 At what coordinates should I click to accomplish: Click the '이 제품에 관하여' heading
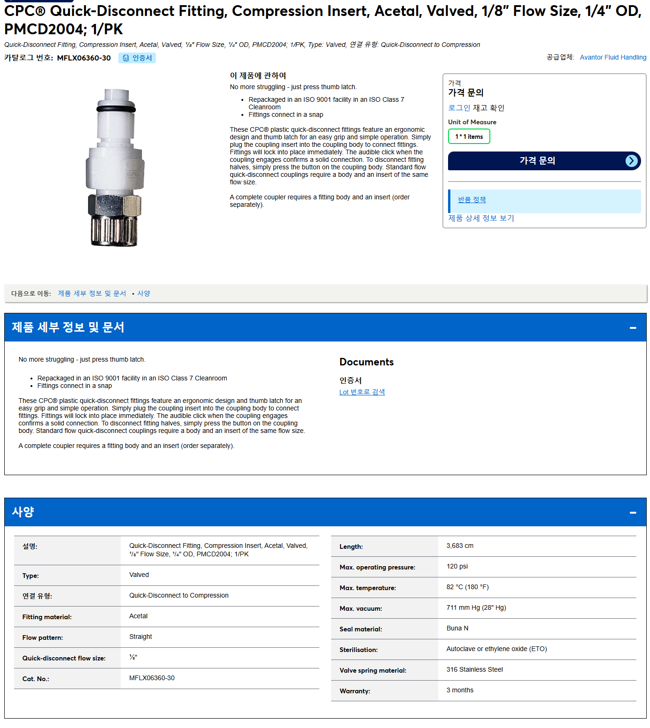(x=258, y=76)
